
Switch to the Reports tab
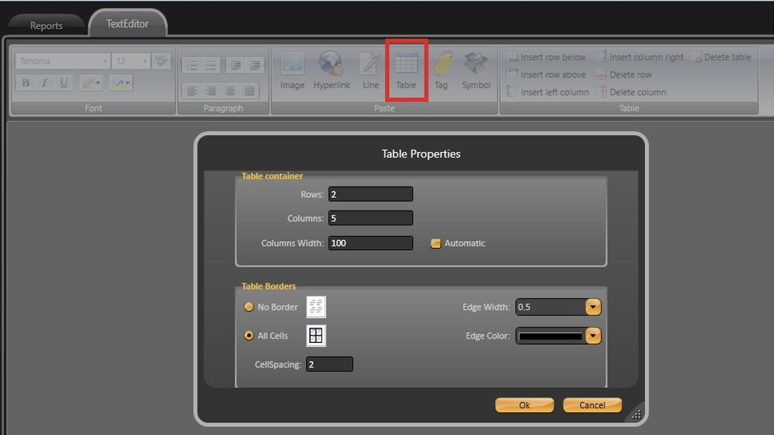coord(47,25)
